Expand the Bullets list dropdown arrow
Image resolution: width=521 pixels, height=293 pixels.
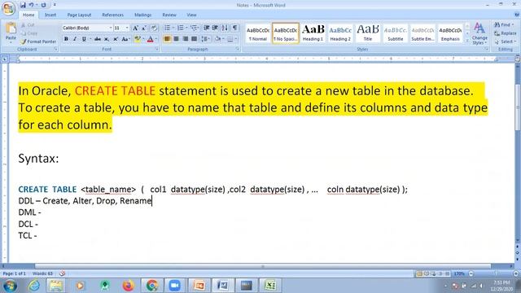click(x=173, y=28)
